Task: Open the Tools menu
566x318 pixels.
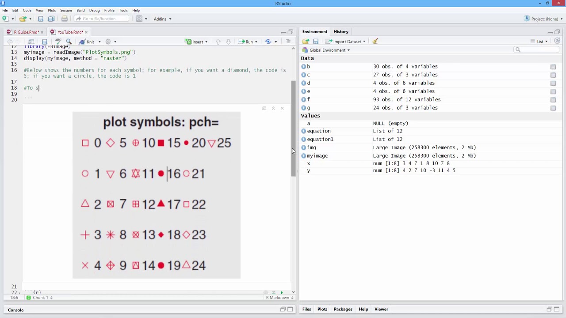Action: (123, 10)
